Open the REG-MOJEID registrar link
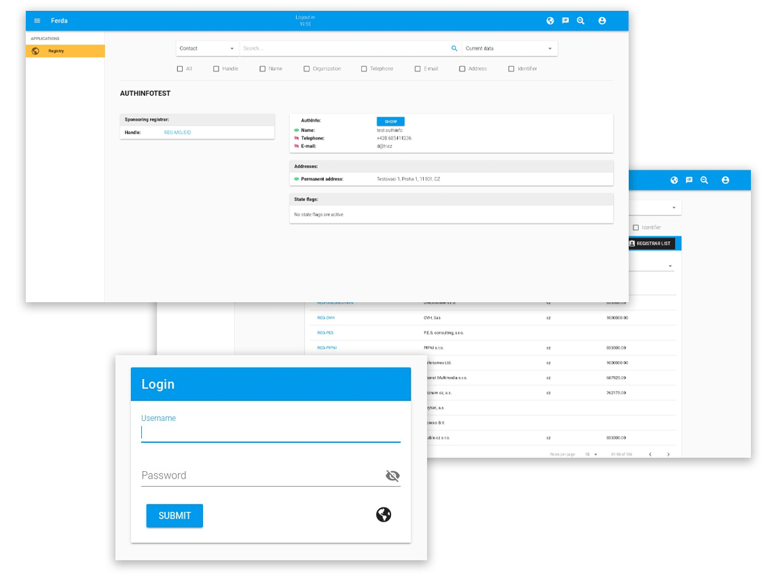The image size is (774, 584). (177, 132)
